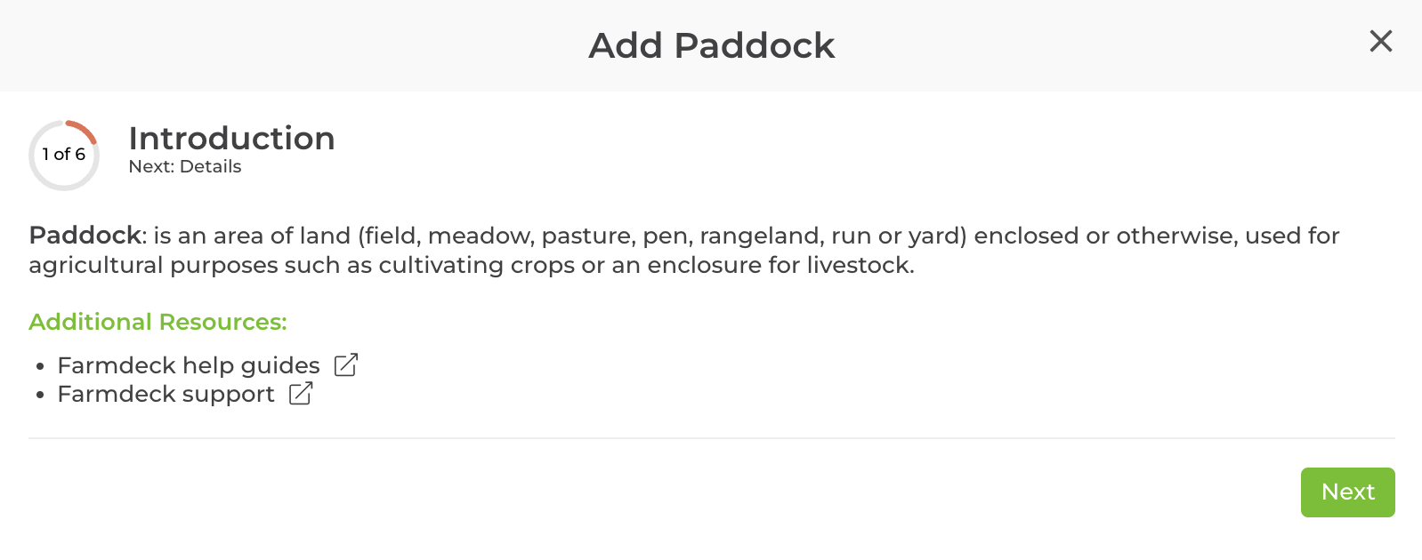Select the Introduction step heading
The width and height of the screenshot is (1422, 560).
pyautogui.click(x=231, y=139)
